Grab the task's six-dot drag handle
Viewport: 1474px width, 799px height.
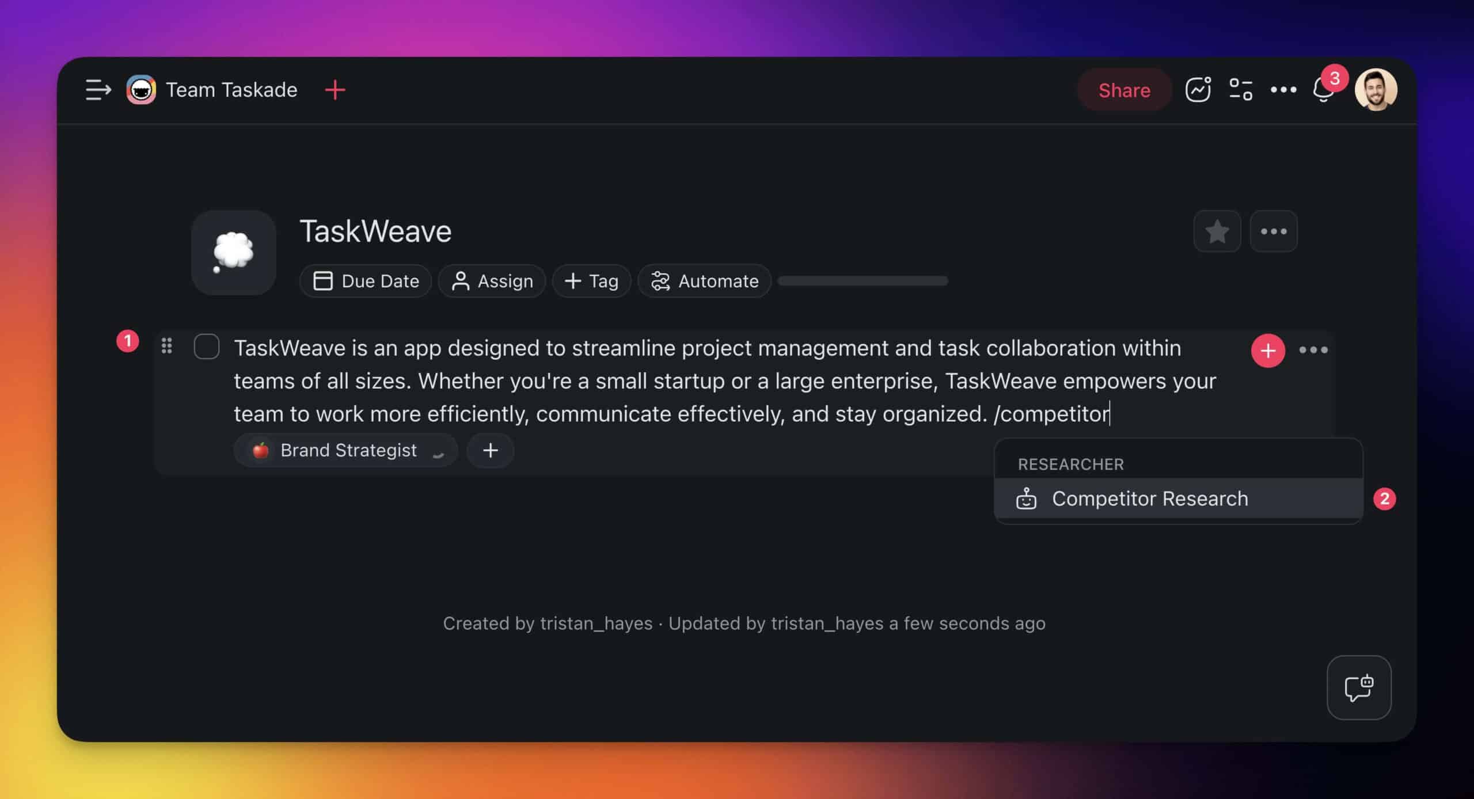[167, 345]
